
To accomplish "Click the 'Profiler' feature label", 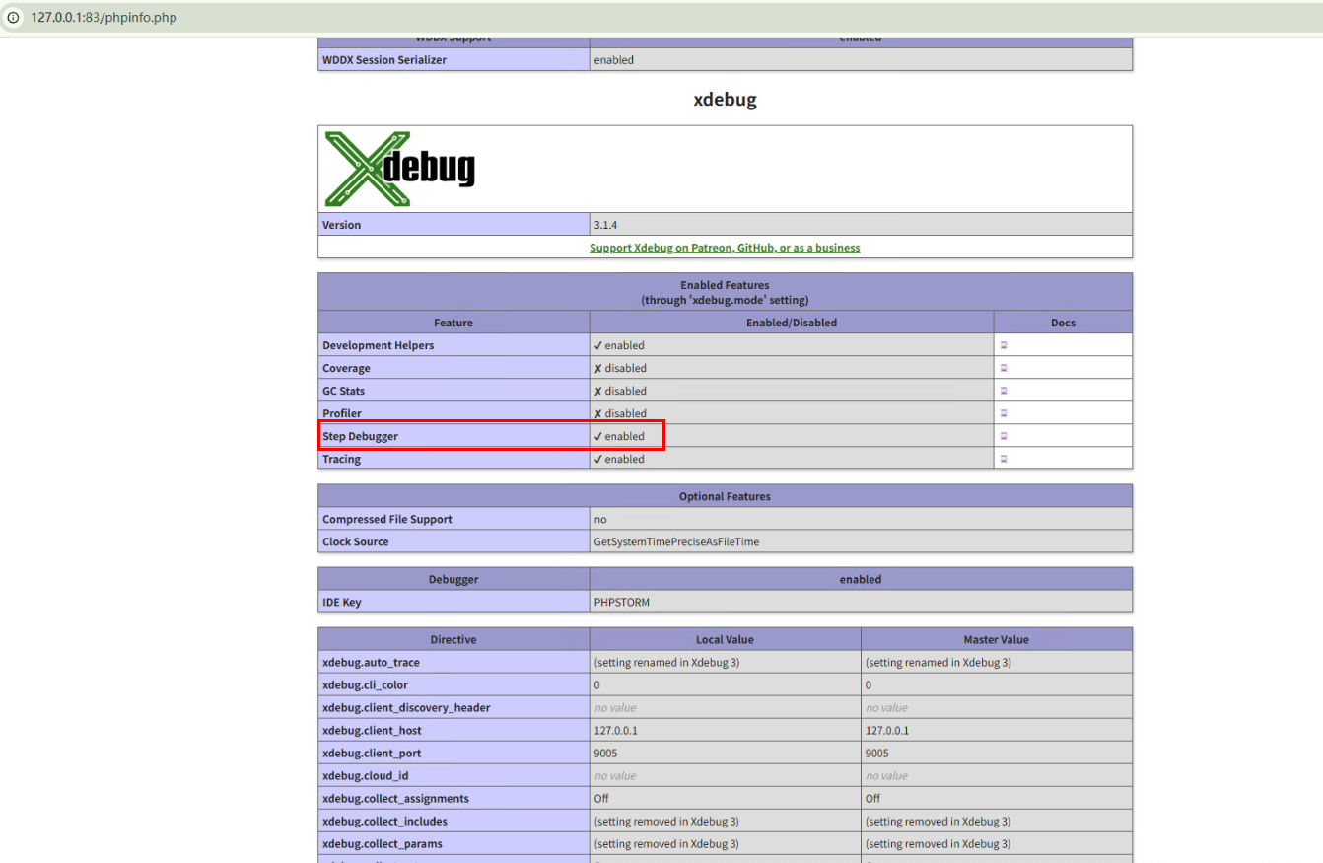I will pos(342,413).
